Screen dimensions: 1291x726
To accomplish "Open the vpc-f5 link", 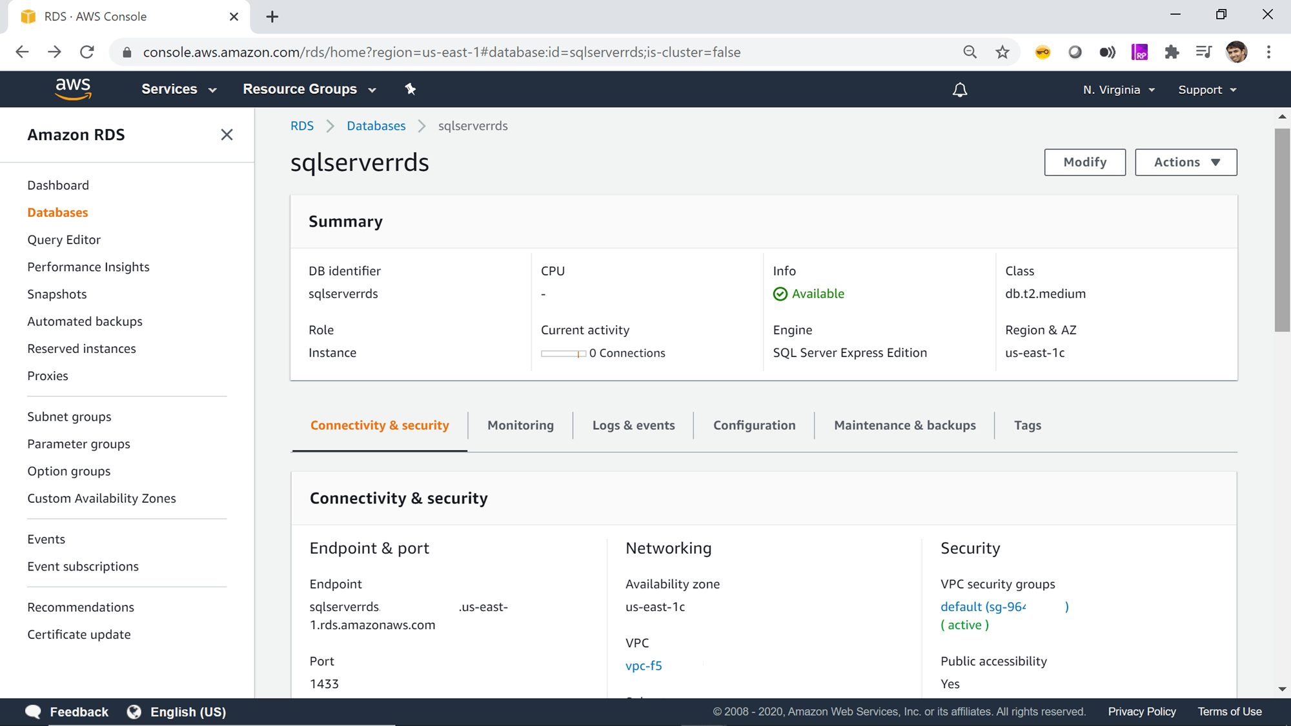I will pyautogui.click(x=643, y=665).
